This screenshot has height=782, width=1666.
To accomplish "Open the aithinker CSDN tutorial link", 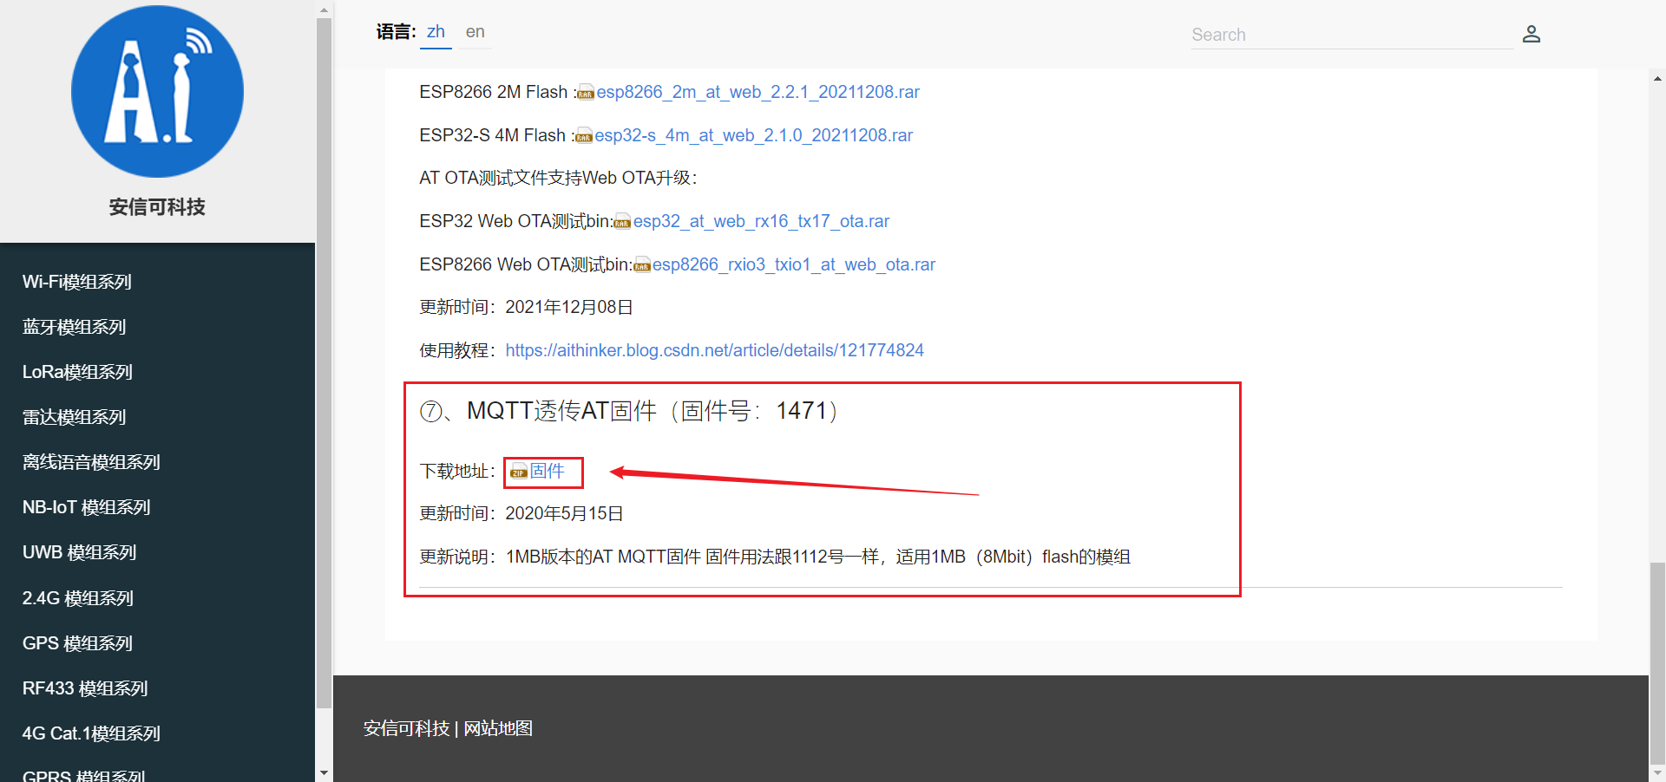I will (x=714, y=350).
